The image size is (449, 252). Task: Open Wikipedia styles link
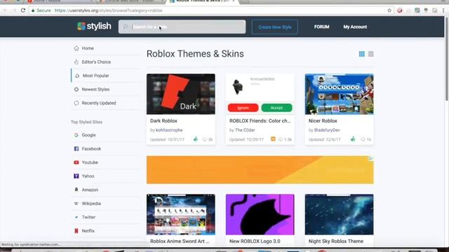91,204
